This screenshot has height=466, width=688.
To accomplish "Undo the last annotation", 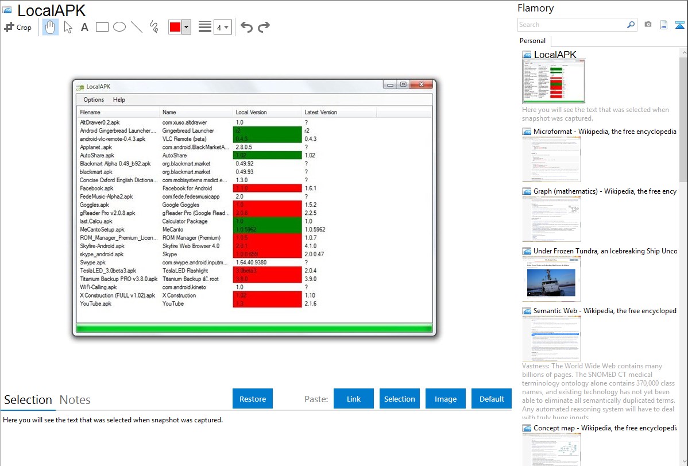I will point(246,27).
